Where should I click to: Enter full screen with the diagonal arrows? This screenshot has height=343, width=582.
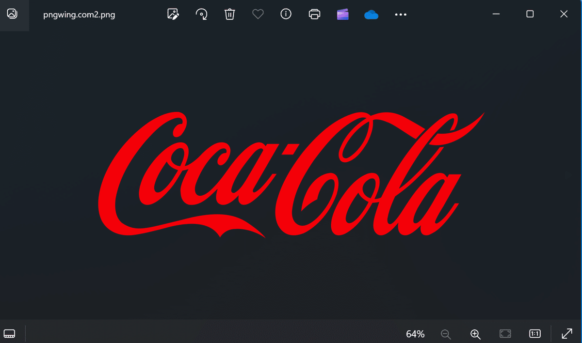566,334
